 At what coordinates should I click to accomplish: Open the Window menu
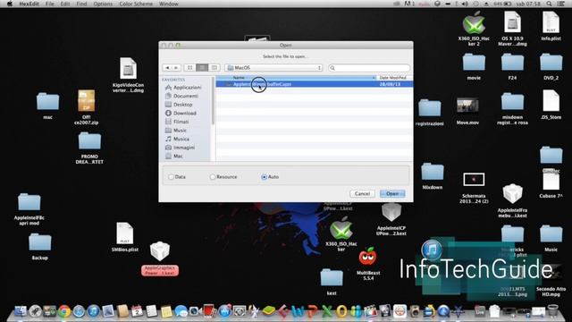coord(169,4)
